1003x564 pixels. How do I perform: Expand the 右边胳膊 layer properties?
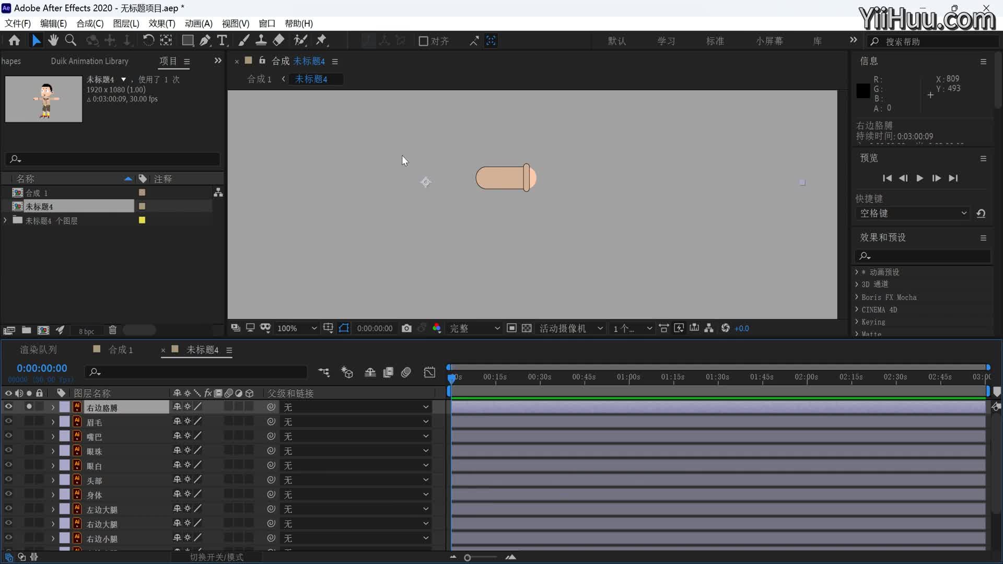[x=53, y=407]
